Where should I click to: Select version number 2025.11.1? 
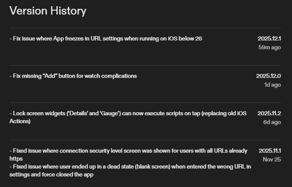[x=270, y=151]
